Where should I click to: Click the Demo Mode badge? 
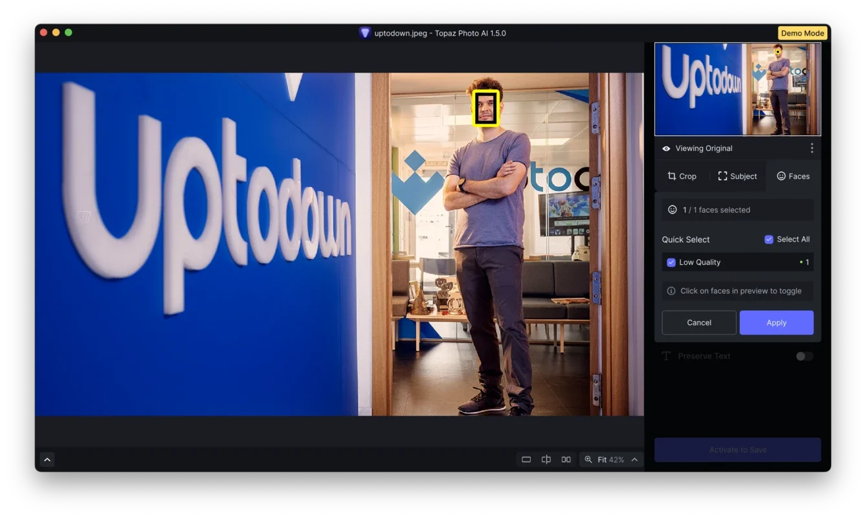[x=803, y=33]
